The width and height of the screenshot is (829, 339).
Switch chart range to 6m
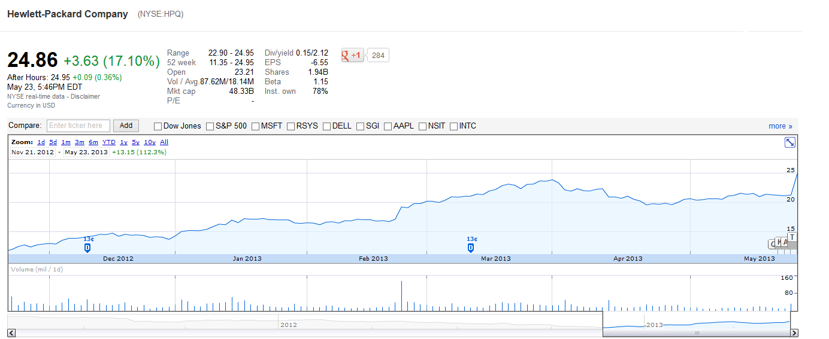[x=93, y=142]
